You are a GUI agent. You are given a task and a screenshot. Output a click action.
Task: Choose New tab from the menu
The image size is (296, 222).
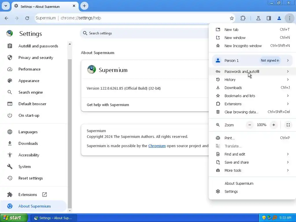coord(252,30)
